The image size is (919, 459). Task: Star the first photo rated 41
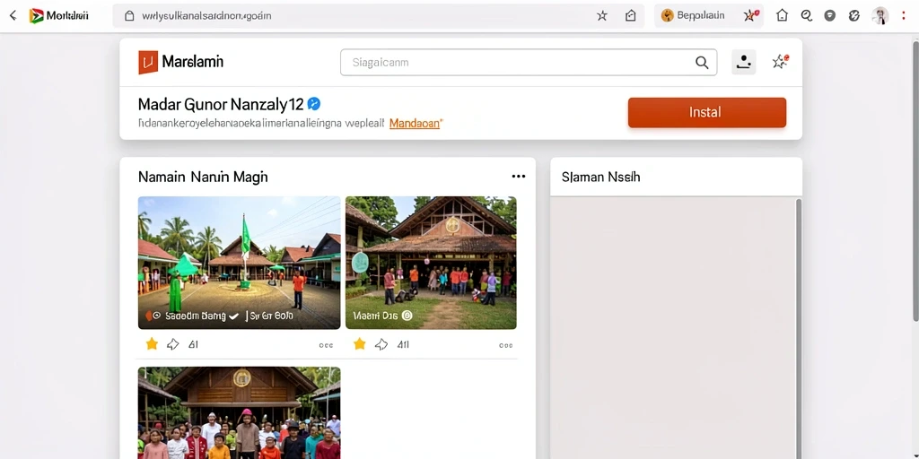tap(152, 344)
